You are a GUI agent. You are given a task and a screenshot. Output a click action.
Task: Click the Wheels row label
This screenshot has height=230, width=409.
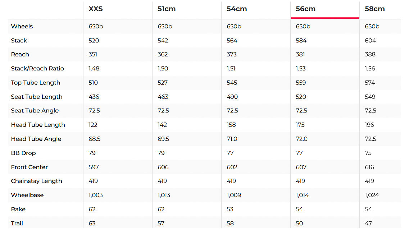point(22,27)
